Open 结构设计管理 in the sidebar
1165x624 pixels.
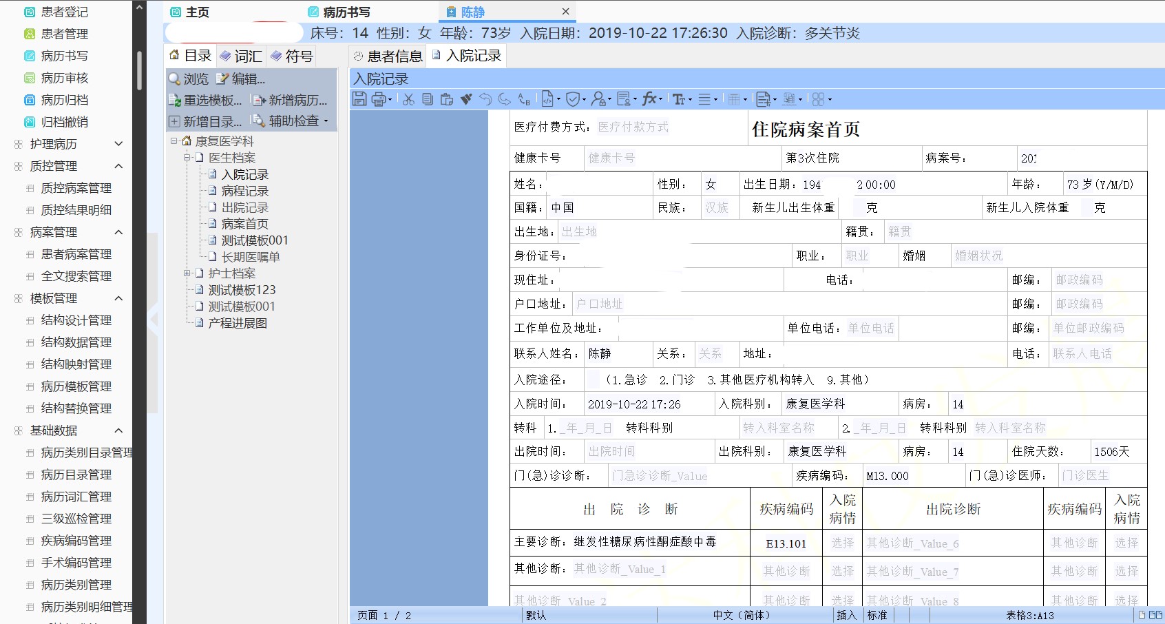click(x=76, y=320)
